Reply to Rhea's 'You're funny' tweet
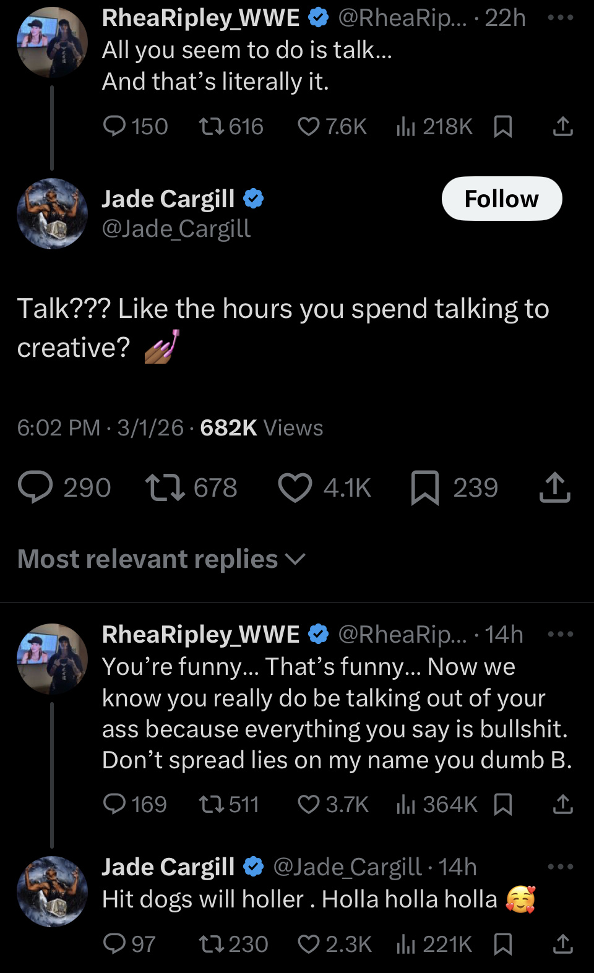 pyautogui.click(x=114, y=804)
